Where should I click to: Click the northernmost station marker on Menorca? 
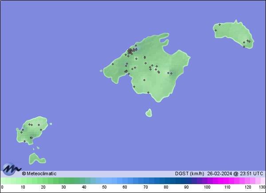click(x=219, y=24)
